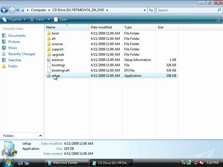Sort by the Name column header
The width and height of the screenshot is (223, 167).
pos(67,27)
